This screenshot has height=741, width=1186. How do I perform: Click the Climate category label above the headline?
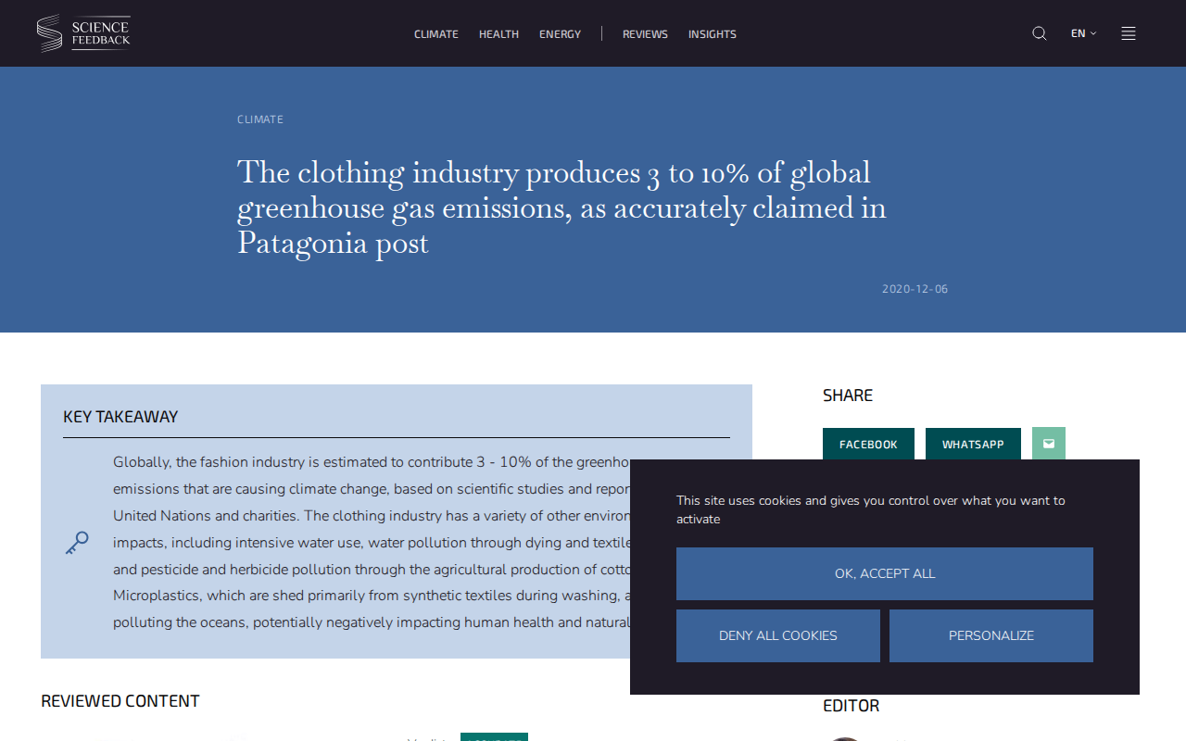(260, 119)
